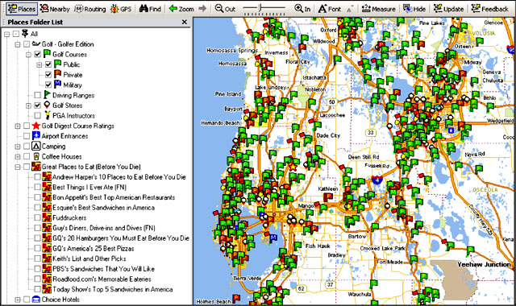Click the Nearby toolbar button

tap(55, 9)
